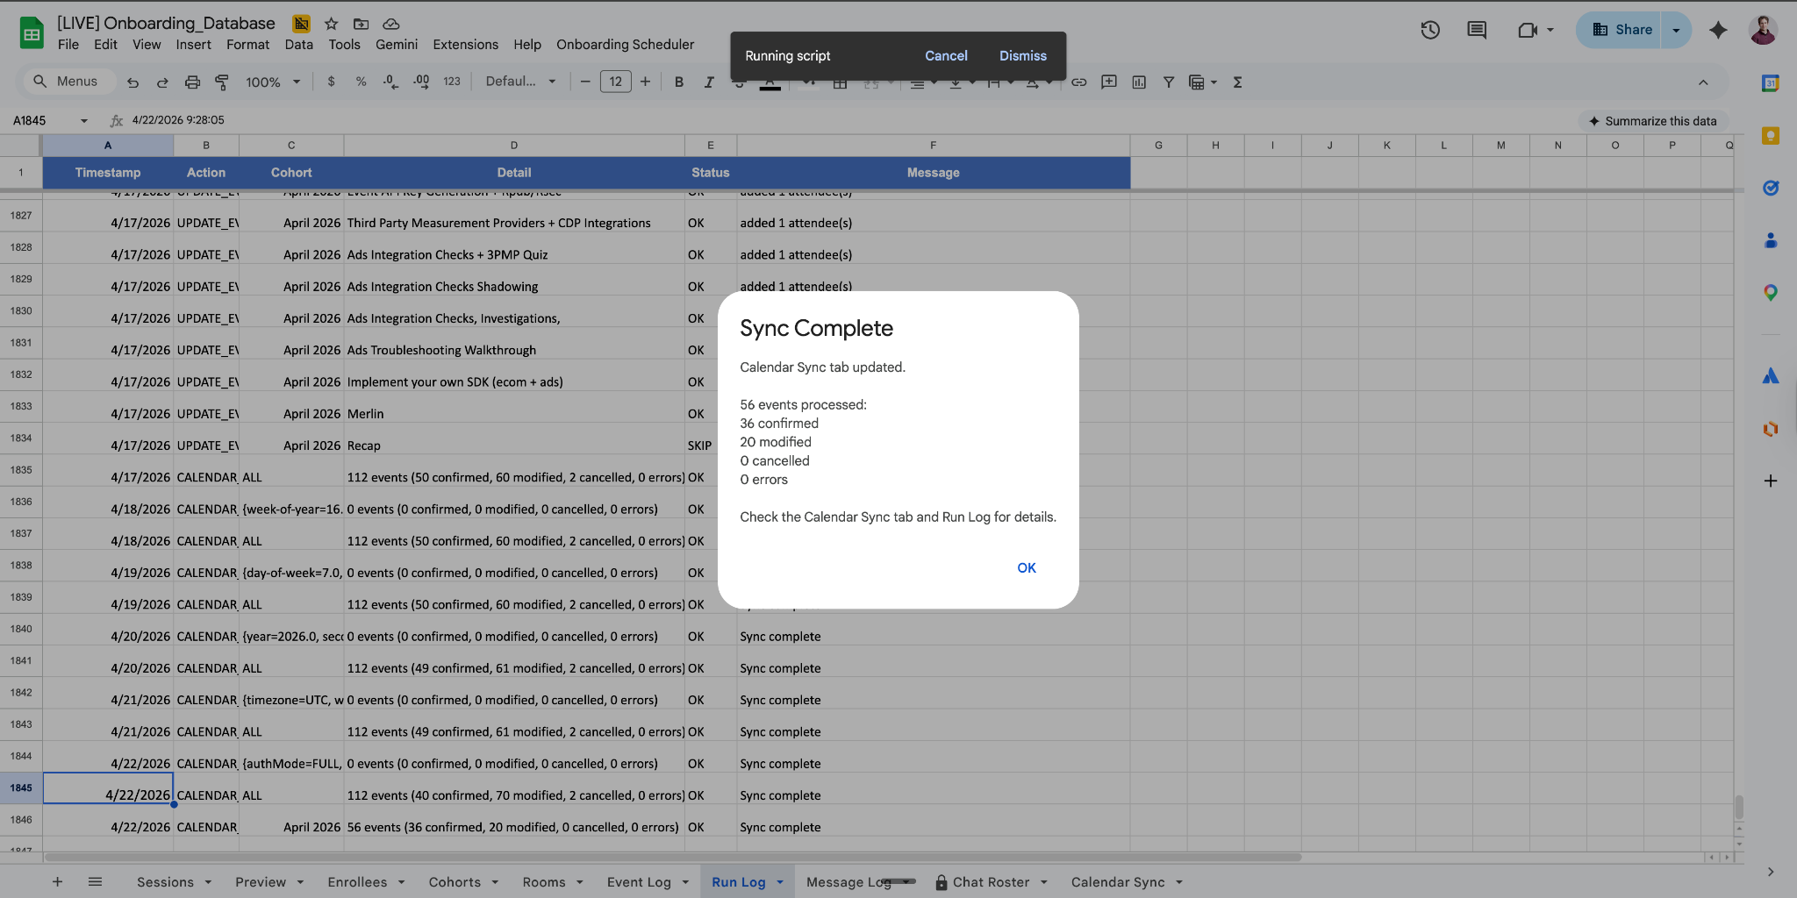Click OK in Sync Complete dialog
Viewport: 1797px width, 898px height.
point(1027,568)
